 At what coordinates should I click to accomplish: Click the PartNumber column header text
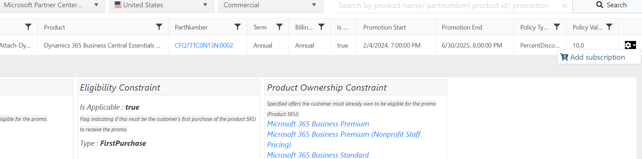(191, 27)
